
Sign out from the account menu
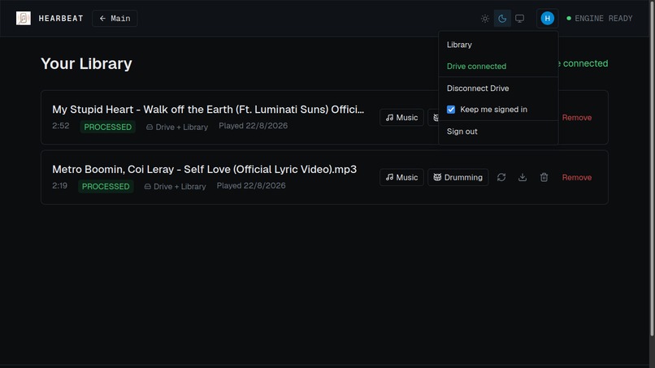pos(498,131)
